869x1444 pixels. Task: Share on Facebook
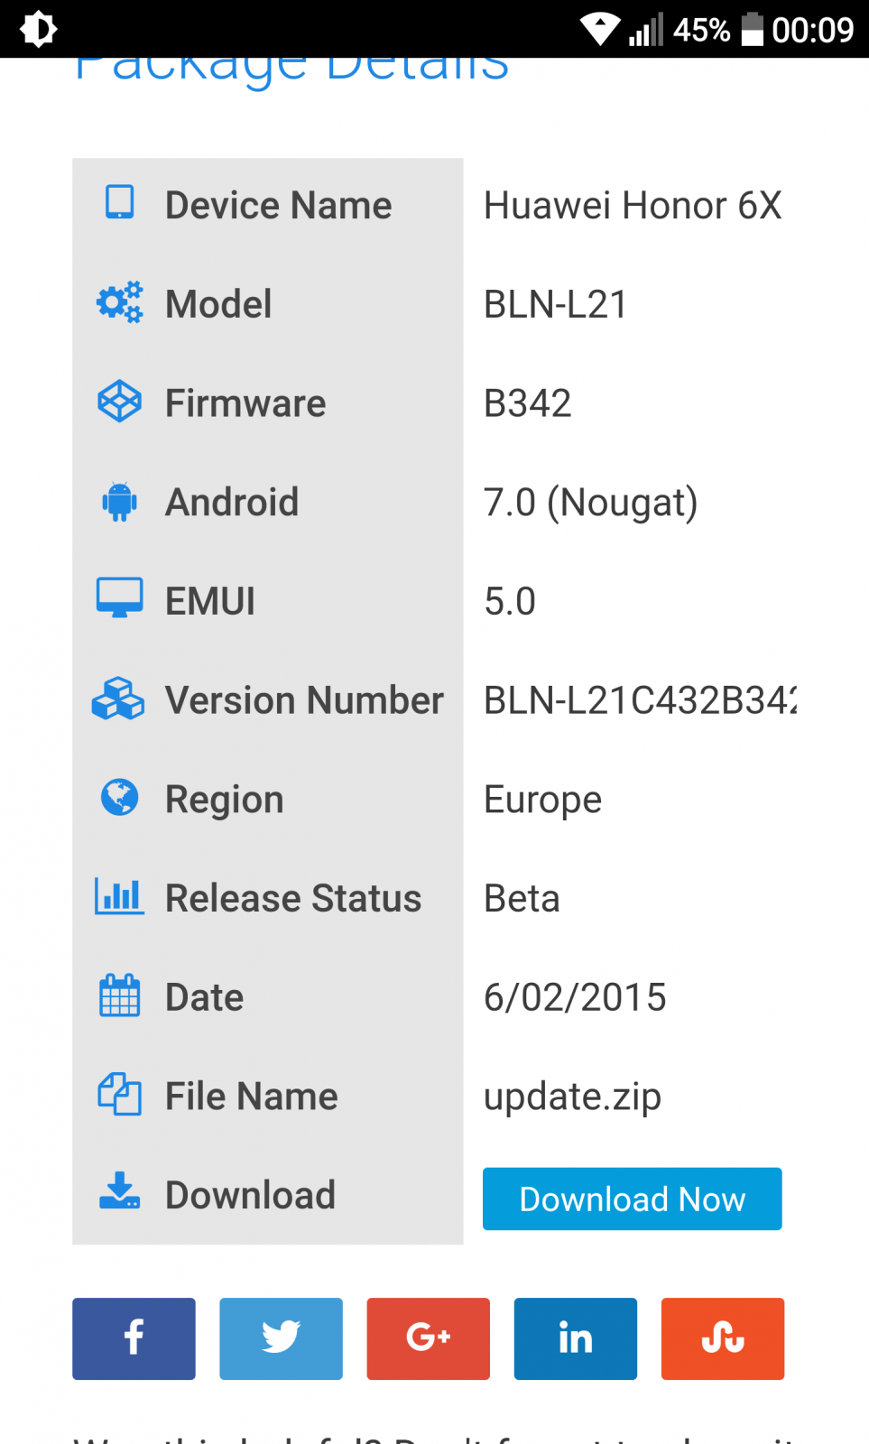click(x=134, y=1338)
